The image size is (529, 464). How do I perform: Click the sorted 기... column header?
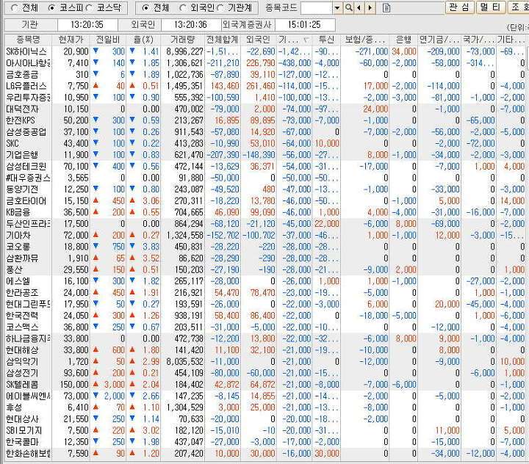point(295,40)
